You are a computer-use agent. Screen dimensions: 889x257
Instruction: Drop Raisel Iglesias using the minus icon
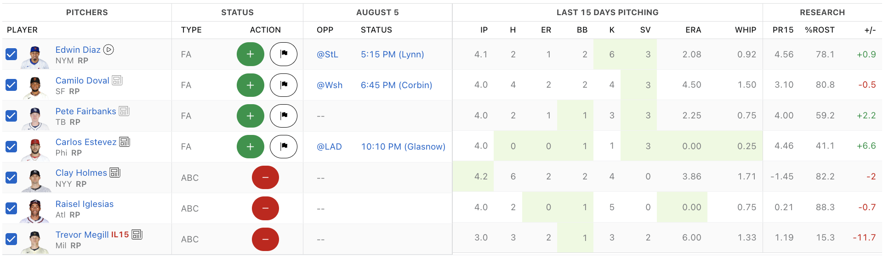(x=265, y=208)
